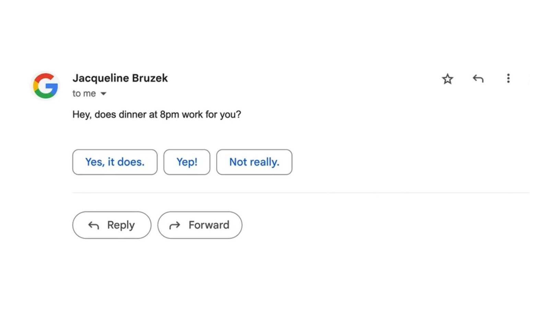This screenshot has width=549, height=309.
Task: Reply via the arrow icon at top right
Action: [478, 79]
